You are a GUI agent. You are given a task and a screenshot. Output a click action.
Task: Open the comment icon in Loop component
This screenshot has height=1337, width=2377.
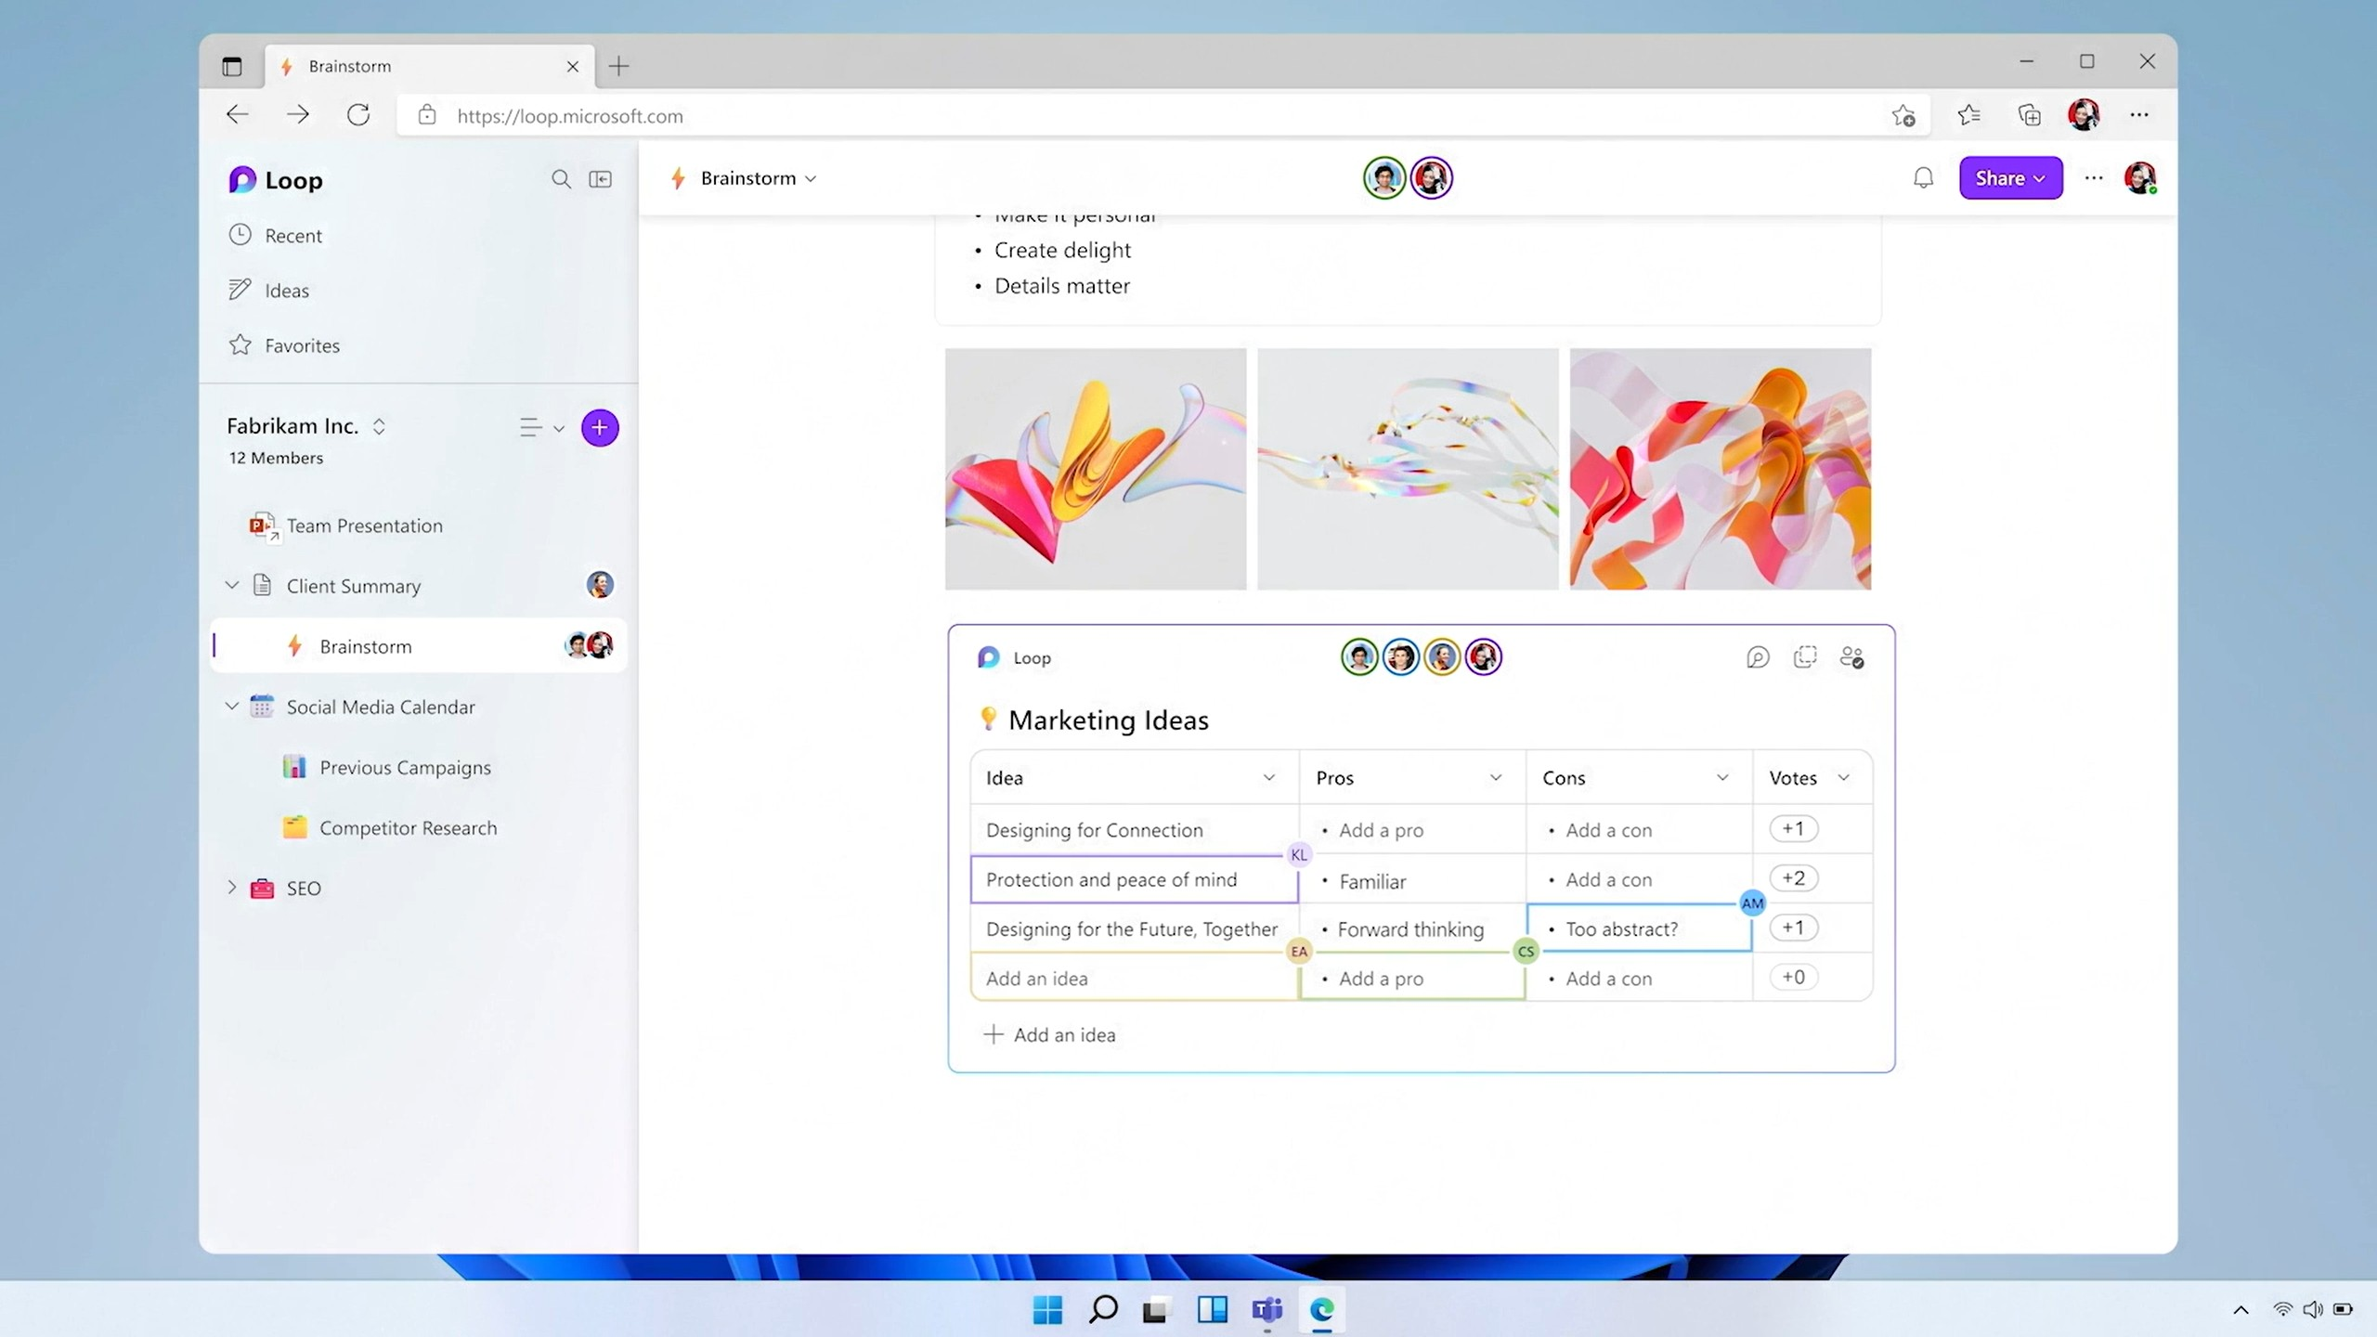click(1758, 657)
